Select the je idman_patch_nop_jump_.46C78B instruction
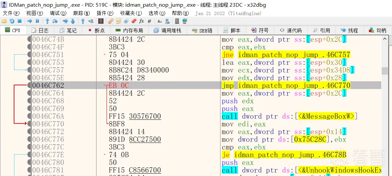The width and height of the screenshot is (392, 176). click(284, 155)
